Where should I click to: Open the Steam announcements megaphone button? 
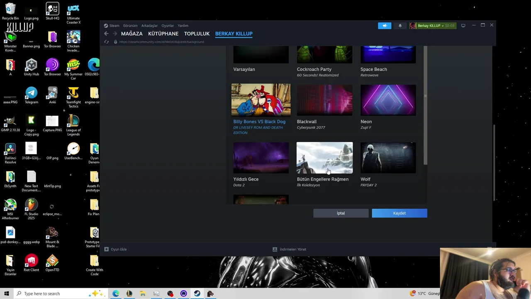[385, 26]
